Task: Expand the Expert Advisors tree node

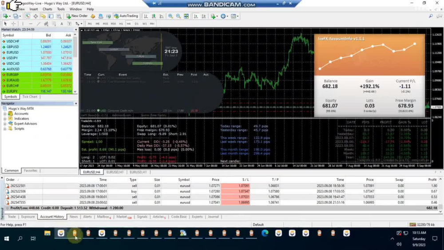Action: click(x=5, y=124)
